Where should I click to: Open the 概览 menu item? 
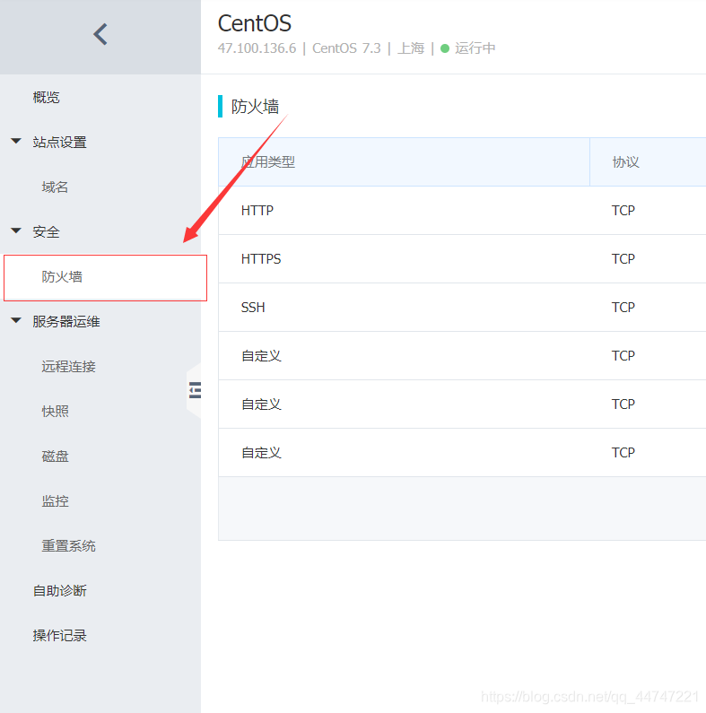46,98
